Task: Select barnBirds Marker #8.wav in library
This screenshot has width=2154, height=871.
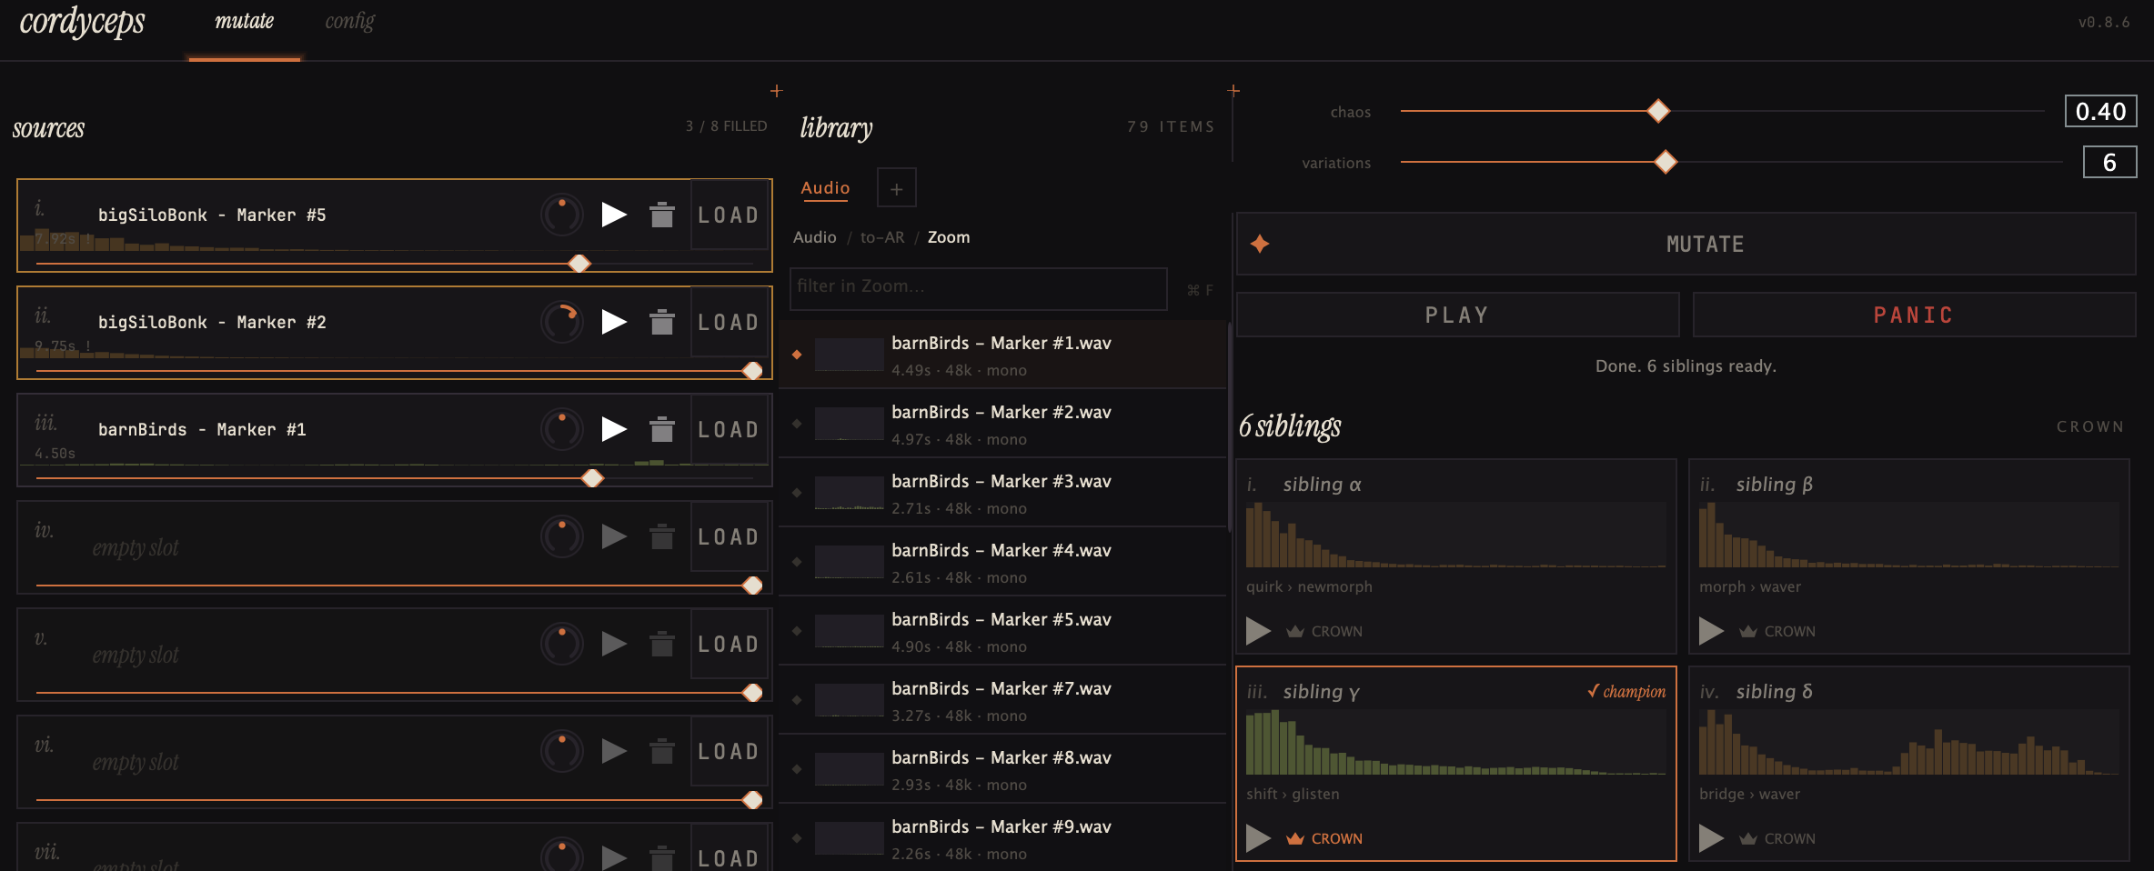Action: 1002,769
